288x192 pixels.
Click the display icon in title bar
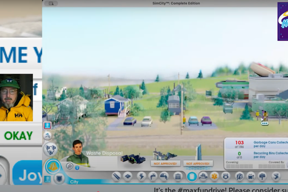click(x=51, y=3)
